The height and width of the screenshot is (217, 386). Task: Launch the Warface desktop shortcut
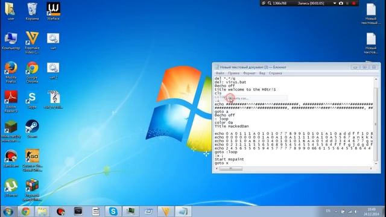click(53, 11)
